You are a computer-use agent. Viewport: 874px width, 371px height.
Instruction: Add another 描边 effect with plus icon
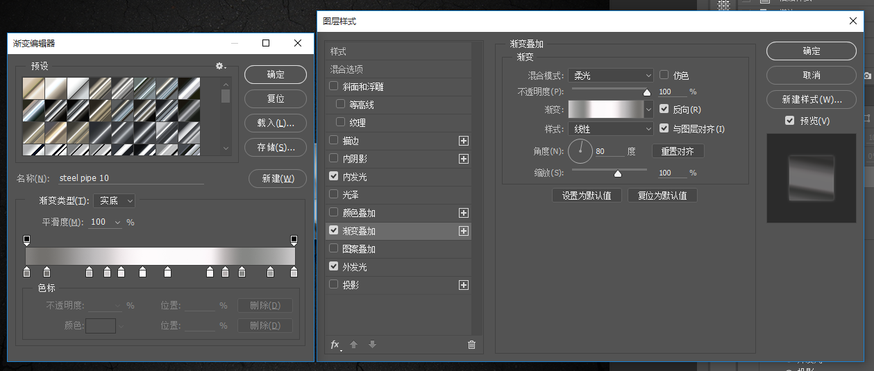click(464, 141)
